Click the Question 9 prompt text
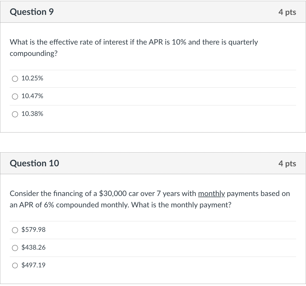Image resolution: width=306 pixels, height=286 pixels. click(134, 47)
